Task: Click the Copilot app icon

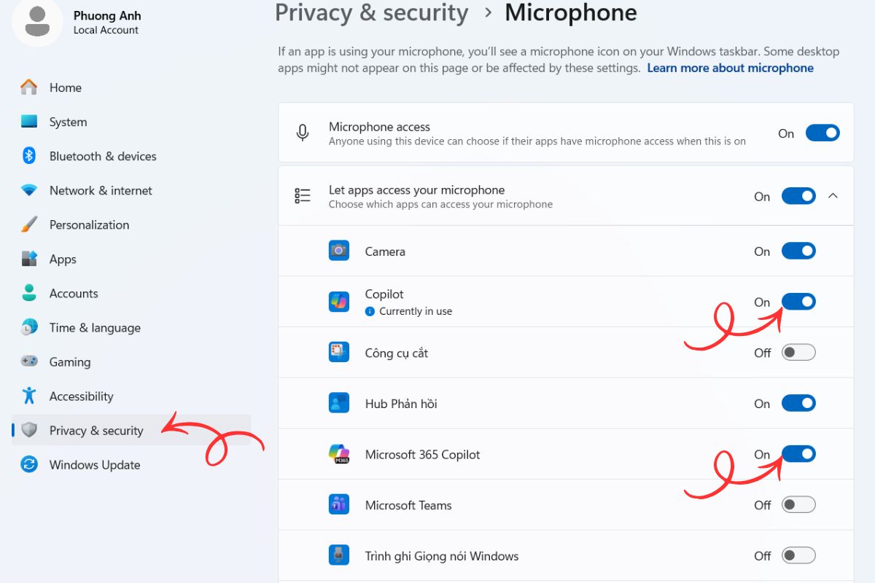Action: [339, 302]
